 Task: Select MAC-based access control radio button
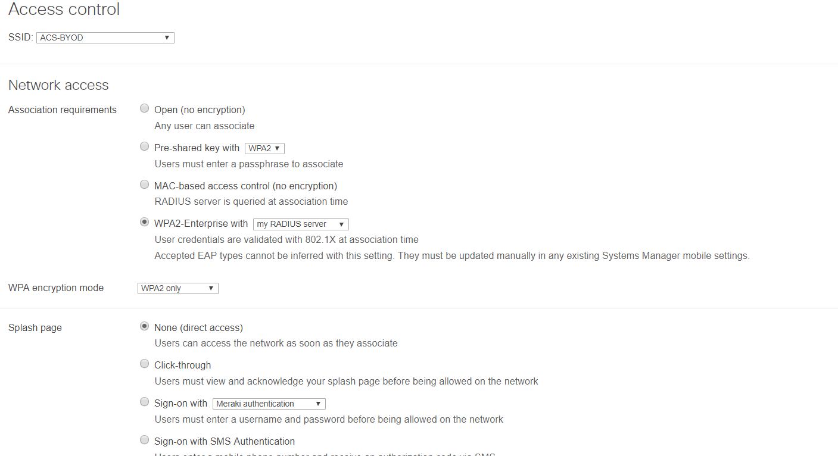[x=144, y=185]
